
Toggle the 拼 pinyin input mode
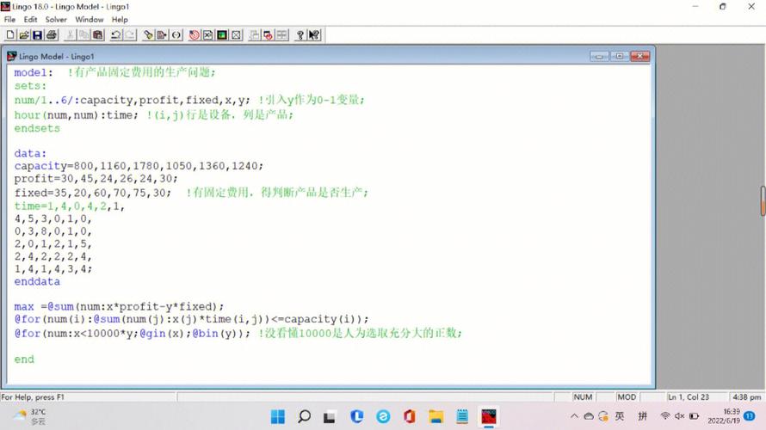(642, 416)
